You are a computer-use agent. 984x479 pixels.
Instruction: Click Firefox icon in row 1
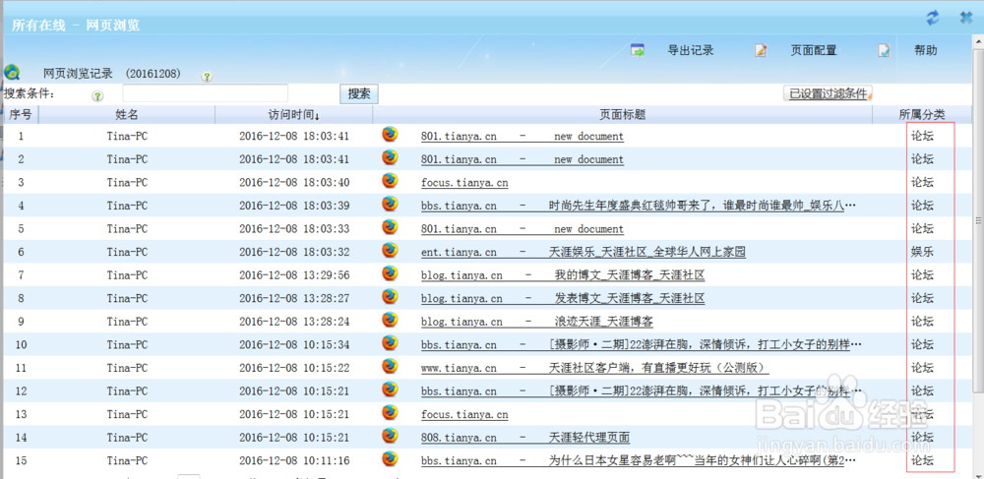coord(390,135)
